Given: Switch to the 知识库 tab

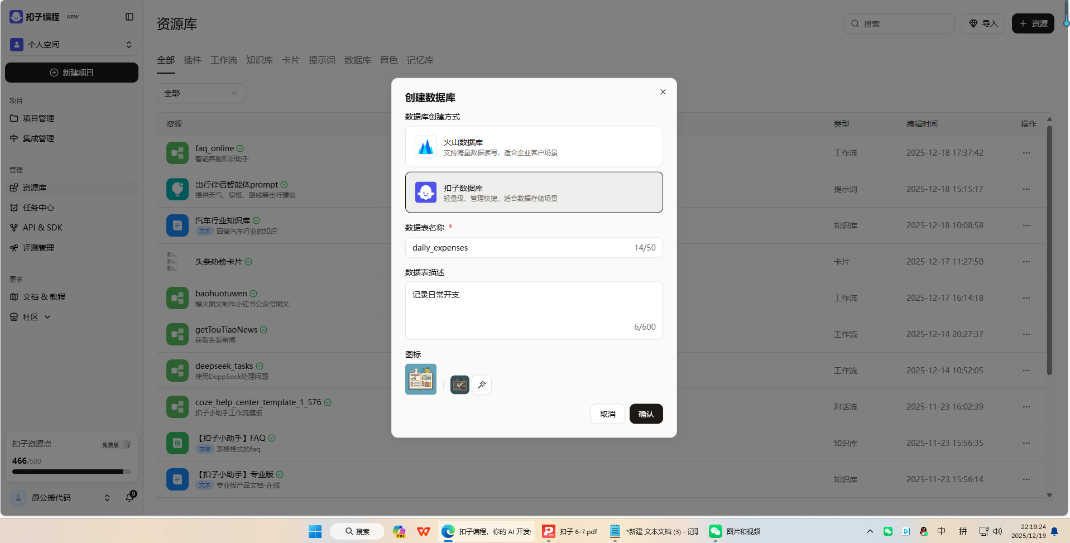Looking at the screenshot, I should pyautogui.click(x=260, y=60).
